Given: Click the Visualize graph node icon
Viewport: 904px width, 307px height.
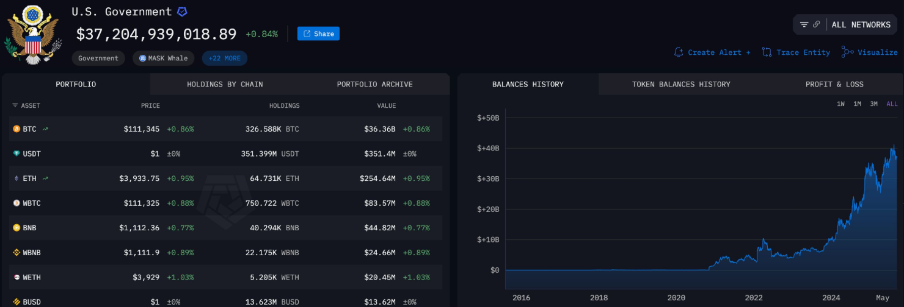Looking at the screenshot, I should [x=847, y=52].
